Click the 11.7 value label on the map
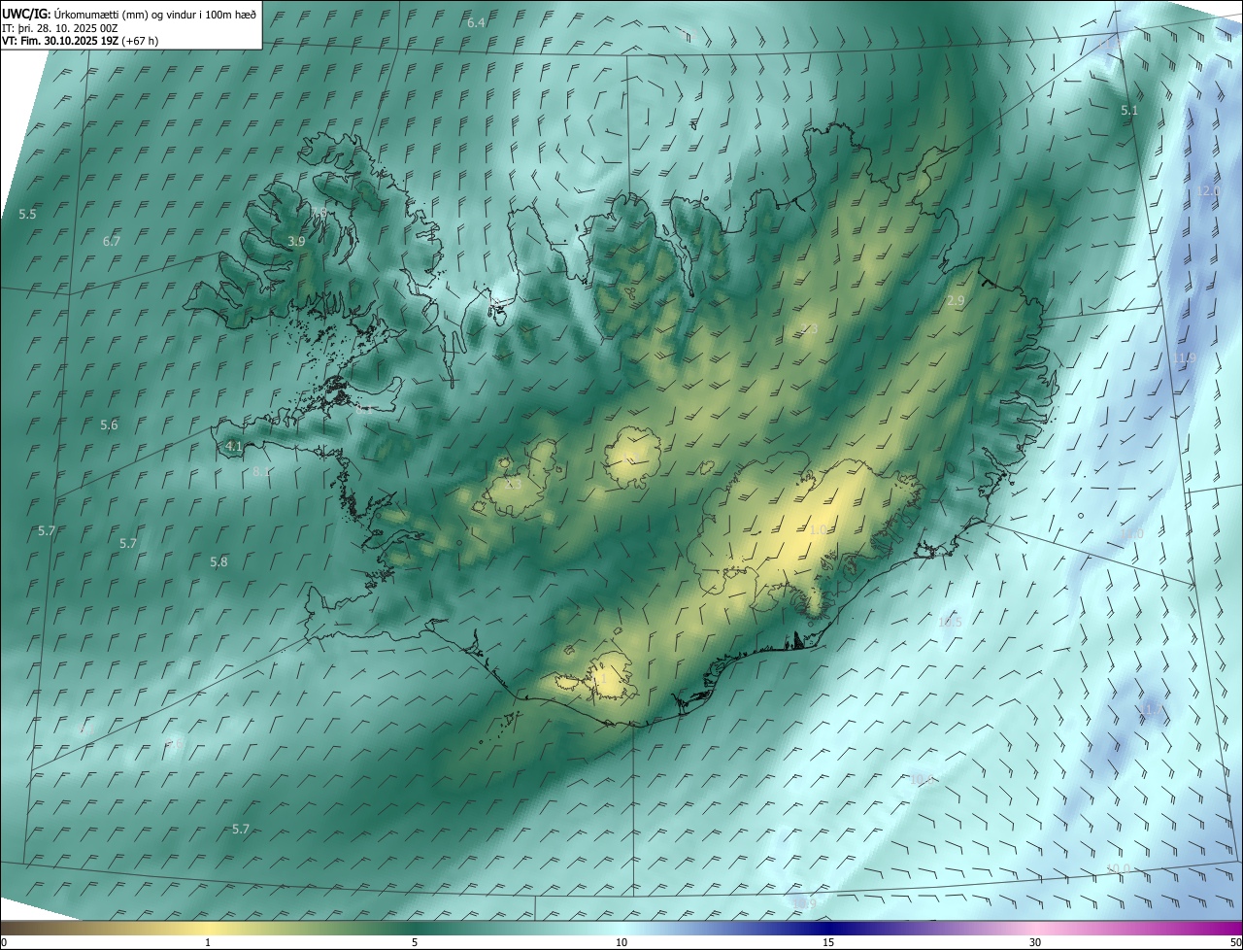1243x950 pixels. [1151, 710]
